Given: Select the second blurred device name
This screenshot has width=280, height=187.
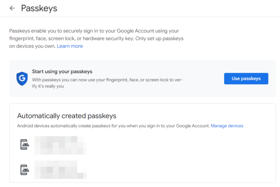Looking at the screenshot, I should point(61,170).
